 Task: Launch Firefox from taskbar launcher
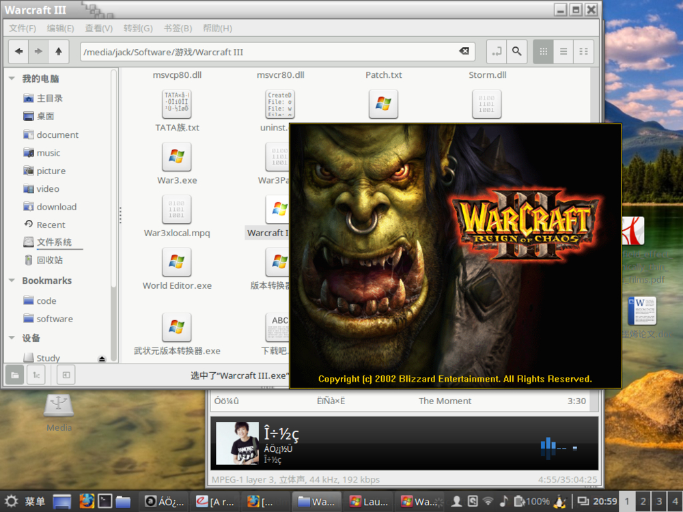click(x=87, y=502)
